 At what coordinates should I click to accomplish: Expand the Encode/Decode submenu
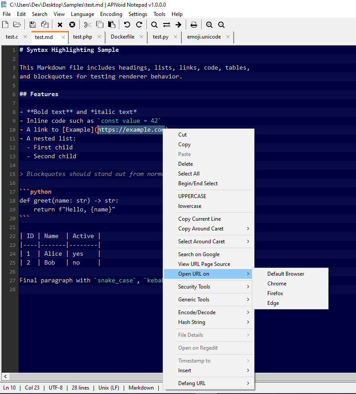[x=209, y=312]
